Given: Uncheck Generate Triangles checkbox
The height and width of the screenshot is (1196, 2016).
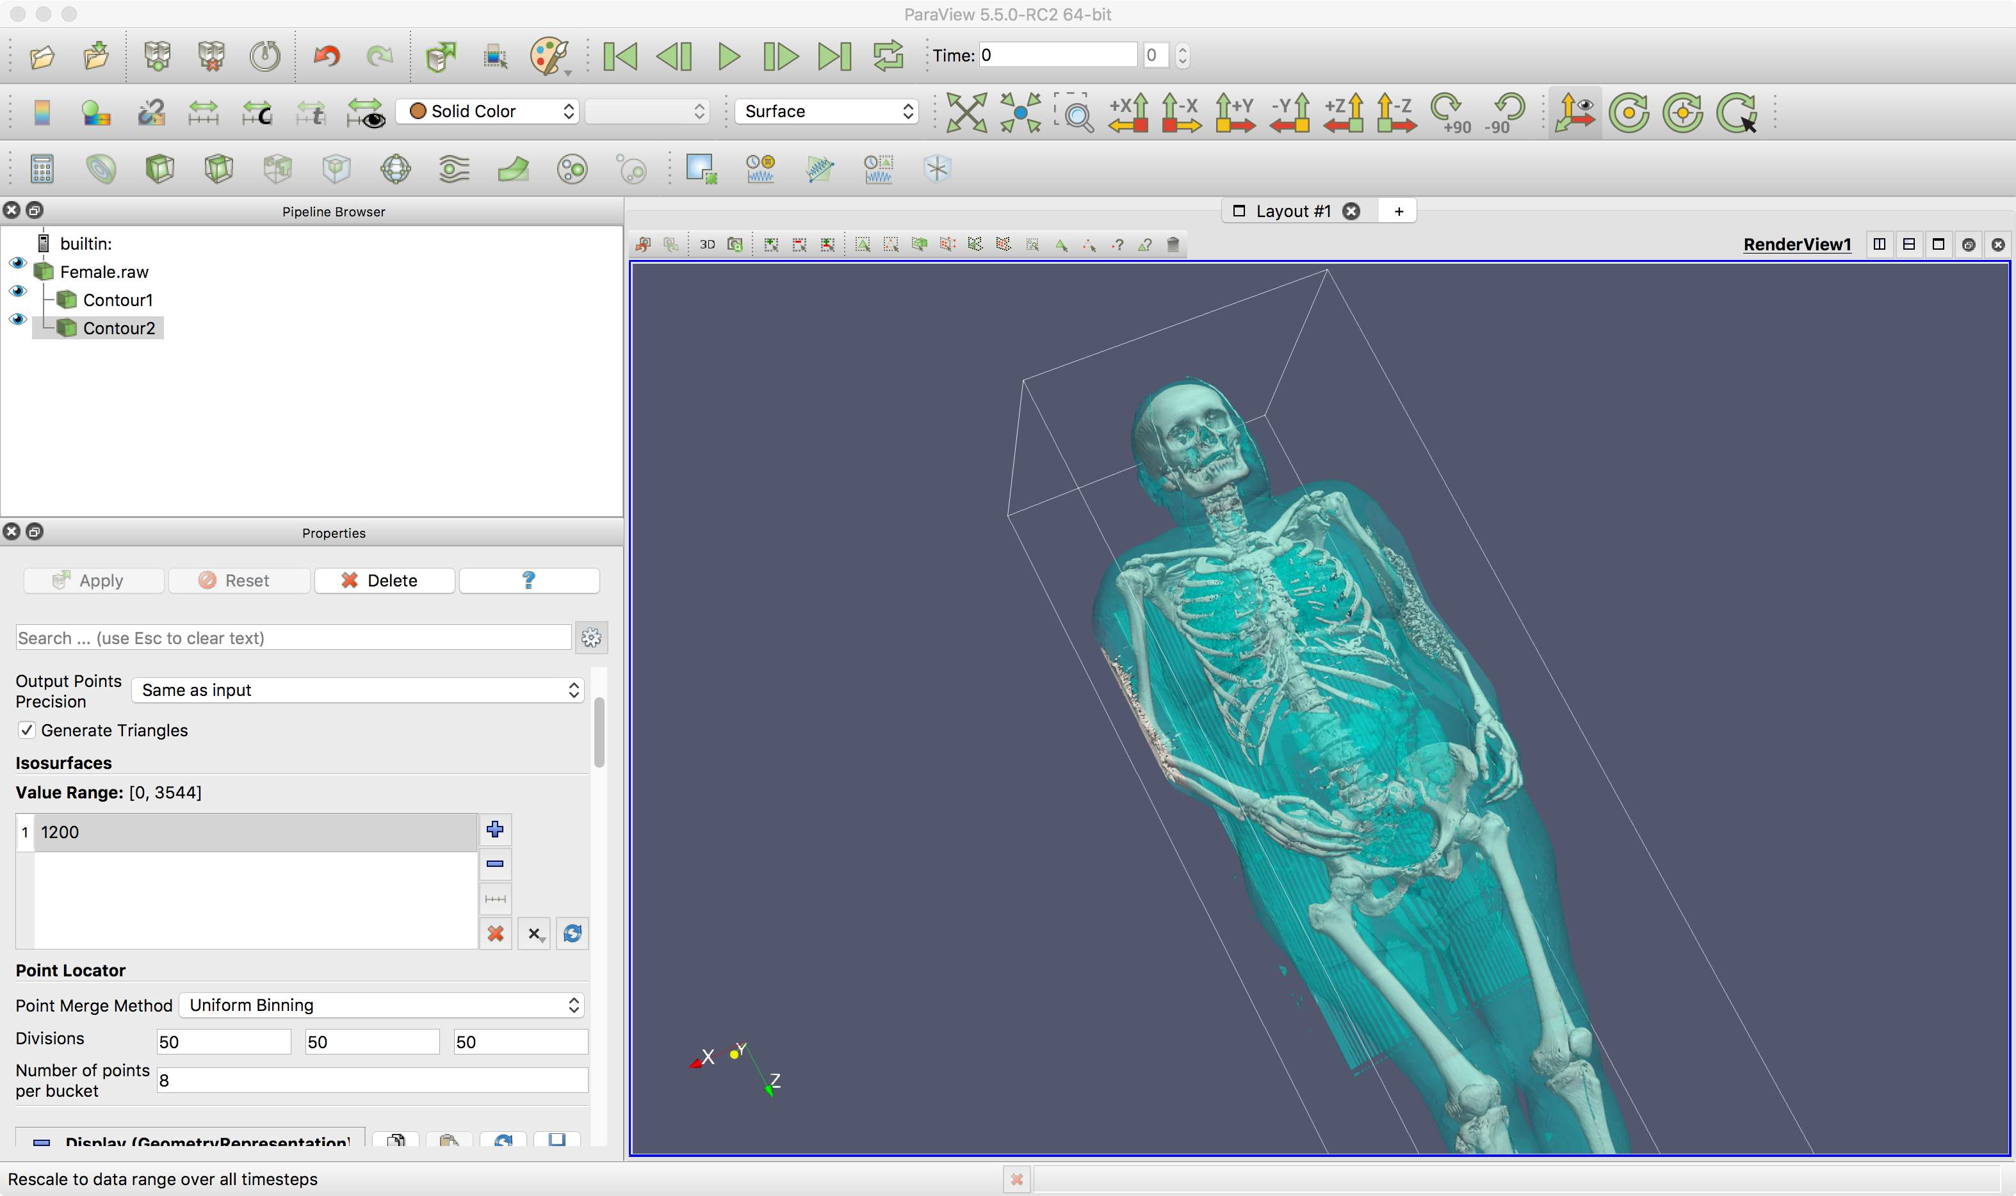Looking at the screenshot, I should click(x=27, y=730).
